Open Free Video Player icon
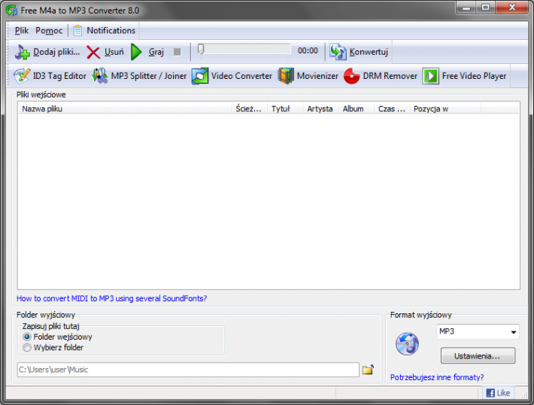Image resolution: width=534 pixels, height=405 pixels. 431,76
